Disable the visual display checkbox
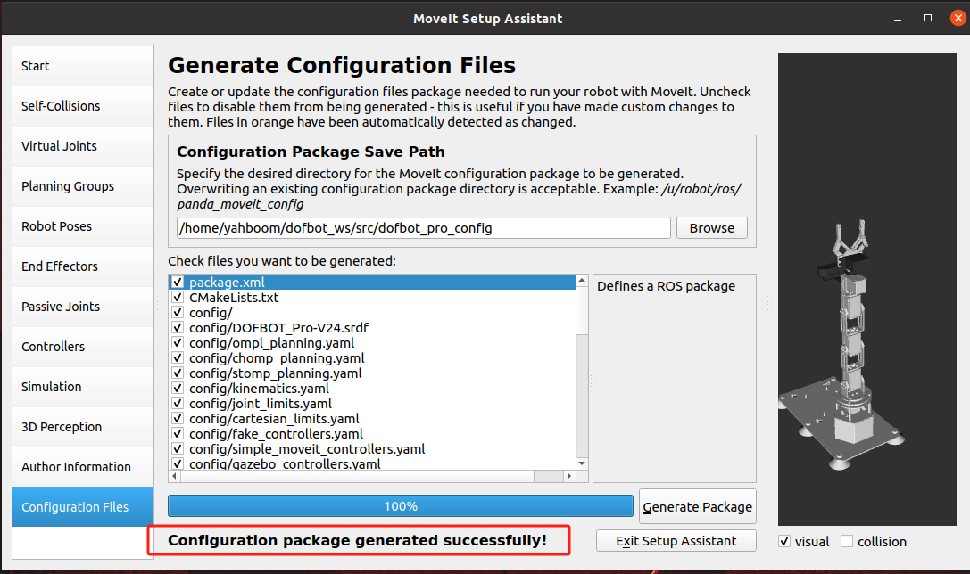970x574 pixels. point(784,541)
